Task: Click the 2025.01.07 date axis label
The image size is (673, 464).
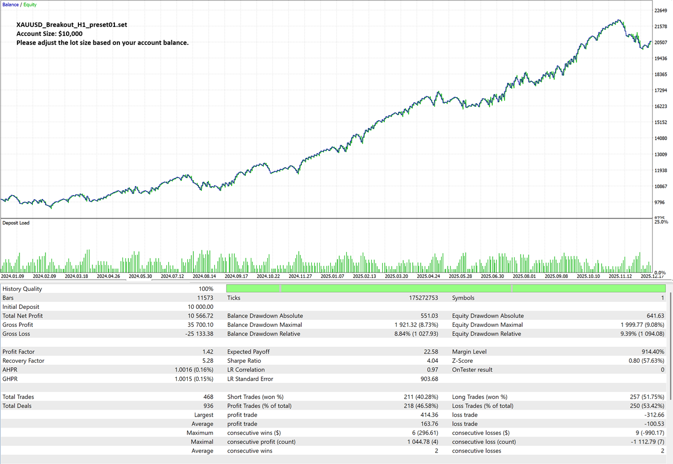Action: pos(332,276)
